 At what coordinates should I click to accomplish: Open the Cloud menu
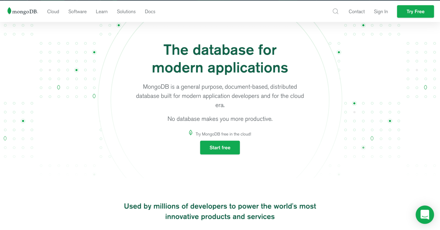[53, 12]
